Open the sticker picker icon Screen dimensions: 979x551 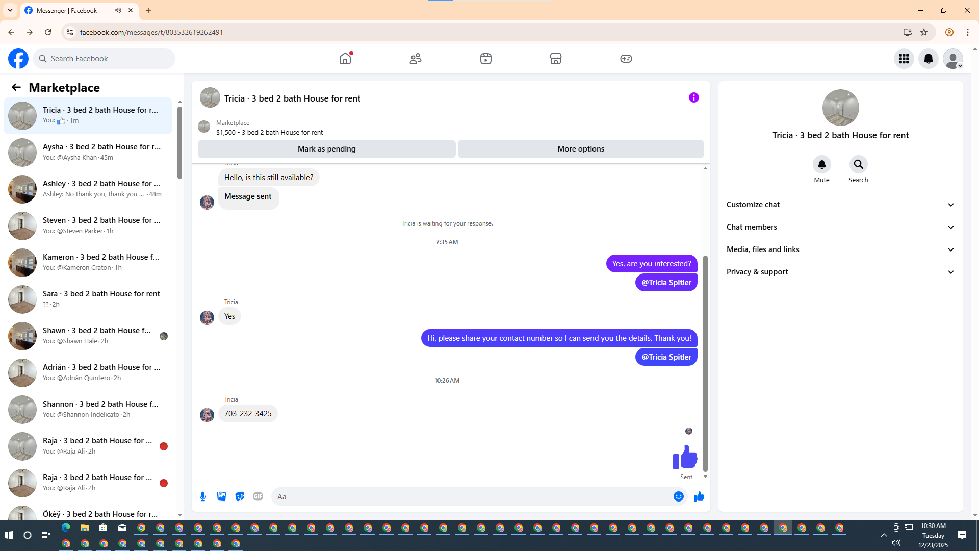click(x=240, y=496)
